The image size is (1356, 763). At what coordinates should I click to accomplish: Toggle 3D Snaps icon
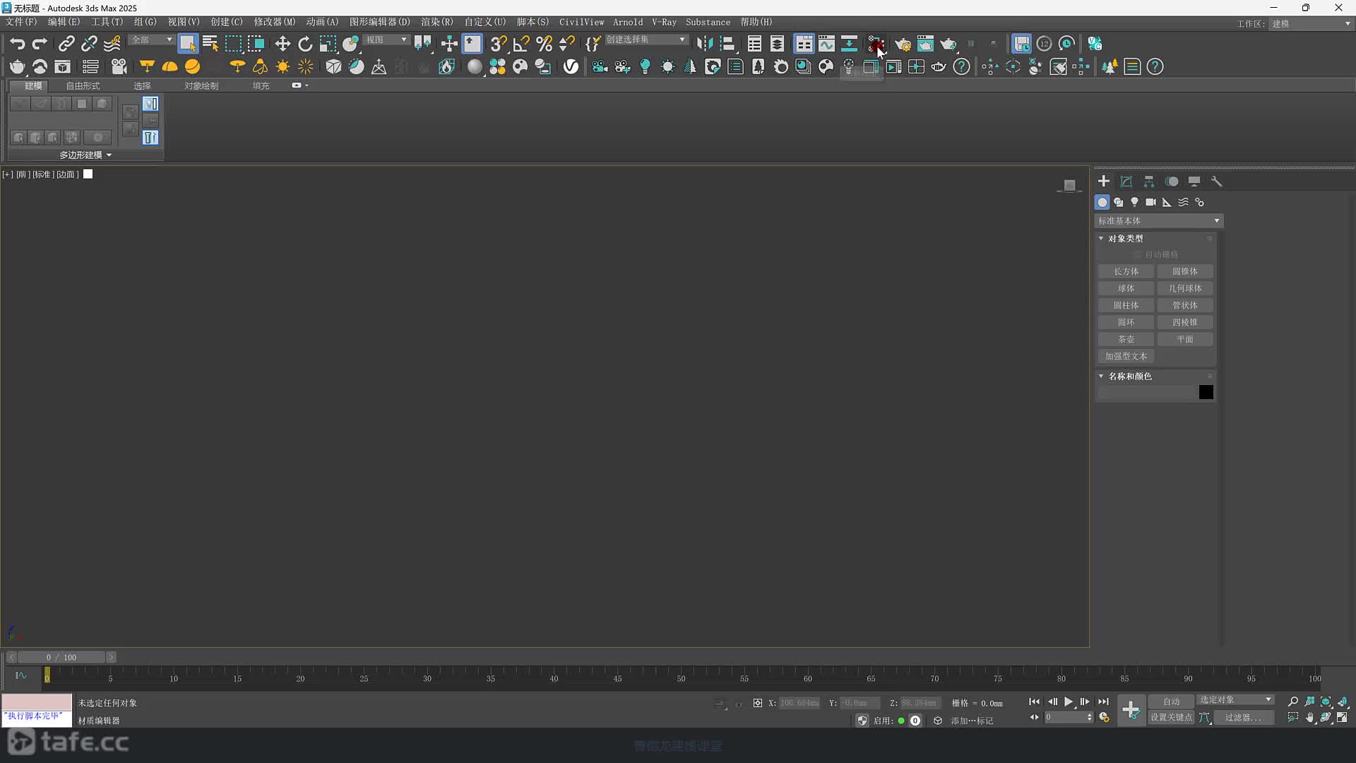tap(499, 44)
